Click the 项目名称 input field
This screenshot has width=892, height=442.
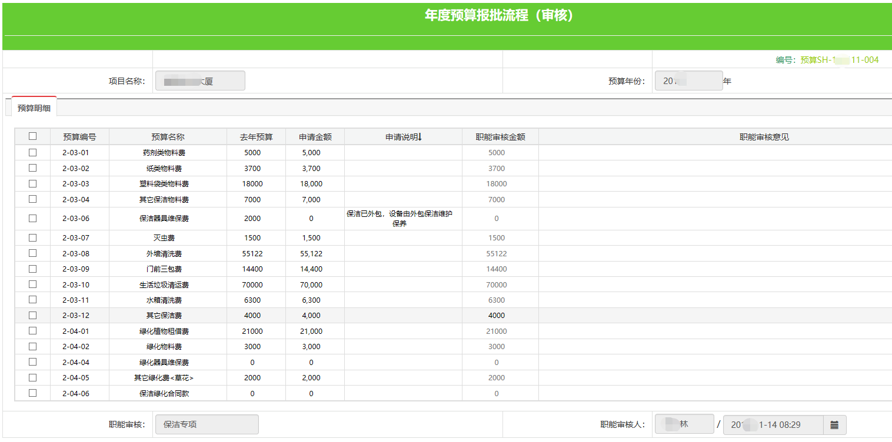[200, 81]
